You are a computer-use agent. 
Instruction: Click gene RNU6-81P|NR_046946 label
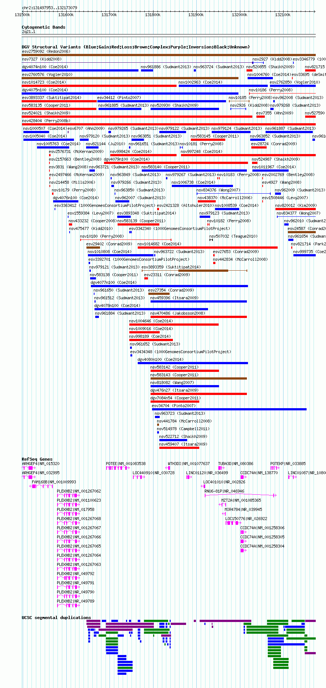[x=224, y=491]
